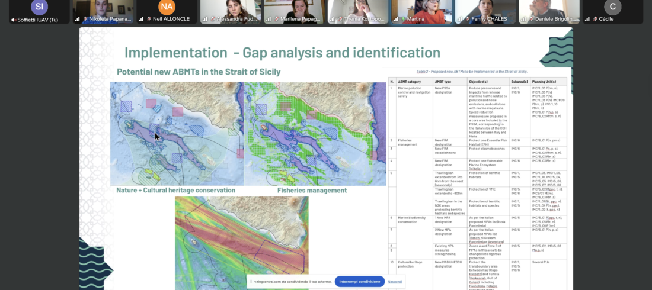Click the connection signal icon on Alessandra's tile

tap(205, 20)
